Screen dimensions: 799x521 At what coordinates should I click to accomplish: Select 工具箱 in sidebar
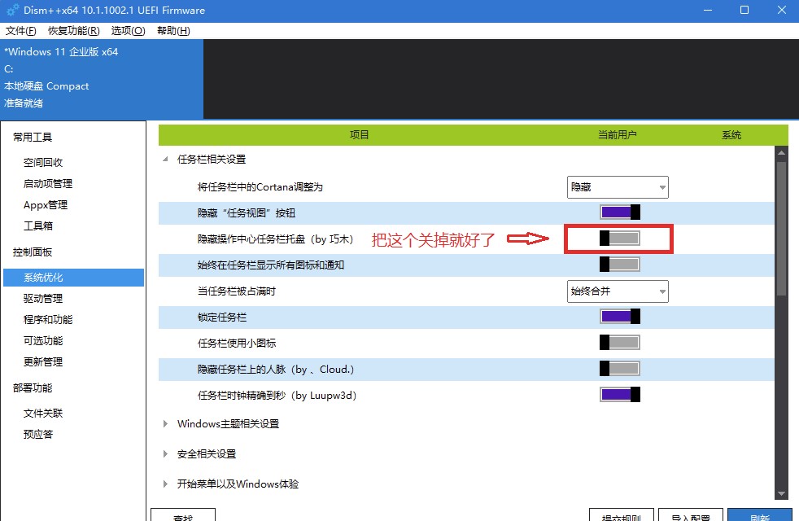pos(37,225)
